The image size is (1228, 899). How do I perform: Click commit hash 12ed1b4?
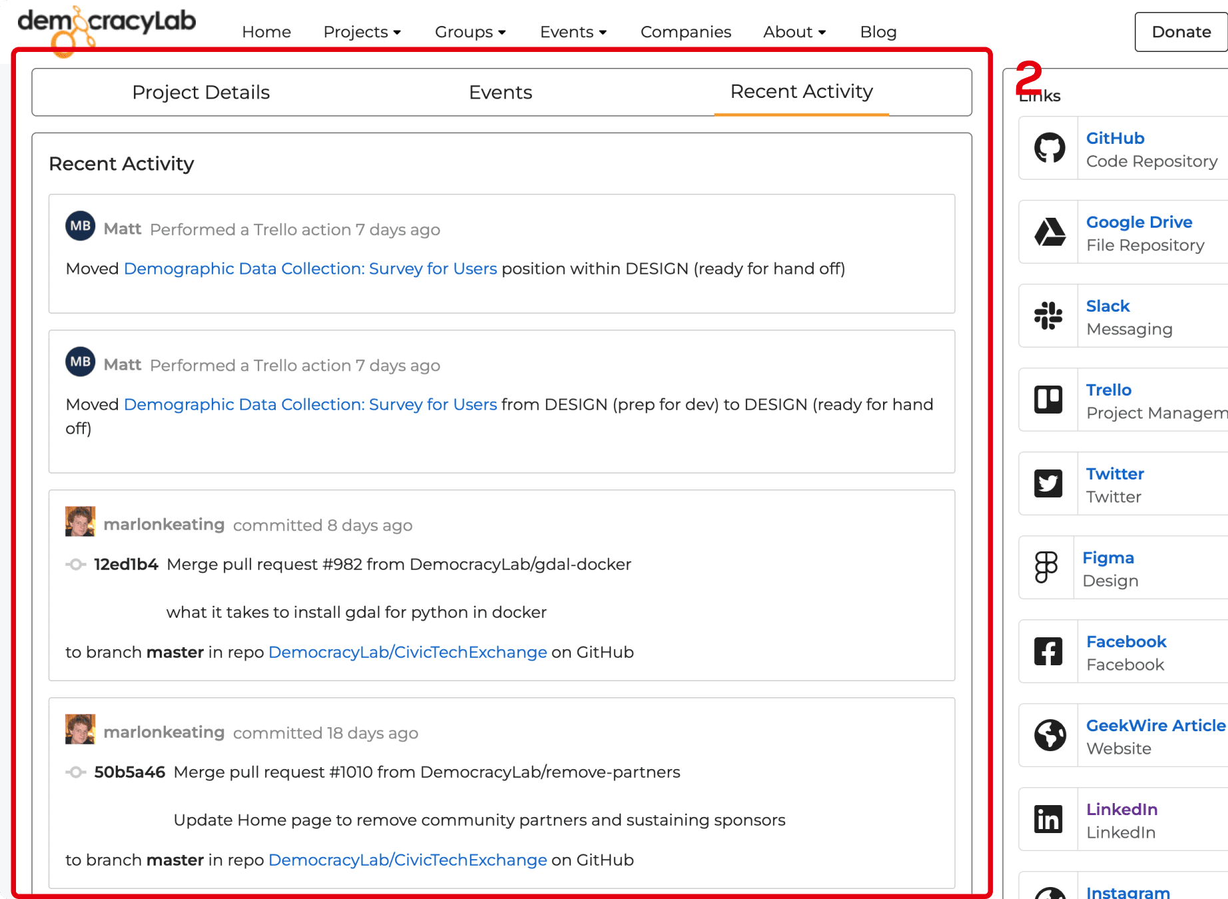(126, 564)
